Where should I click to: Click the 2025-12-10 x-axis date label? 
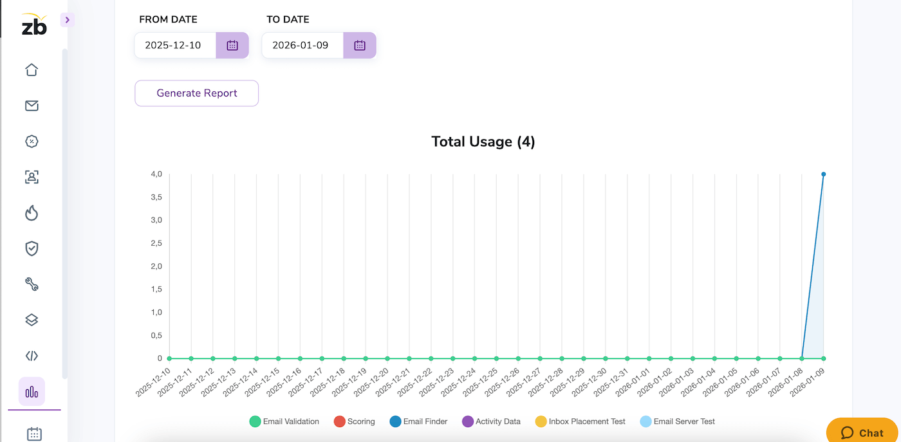point(154,382)
